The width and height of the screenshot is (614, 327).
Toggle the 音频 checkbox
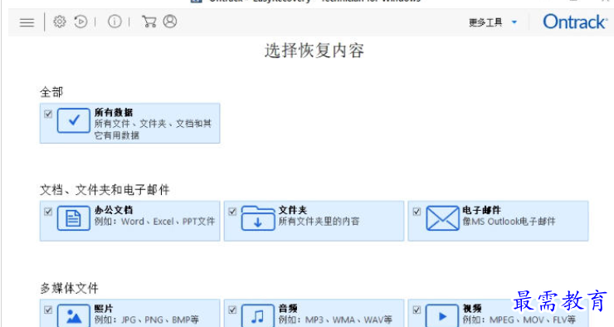coord(232,310)
